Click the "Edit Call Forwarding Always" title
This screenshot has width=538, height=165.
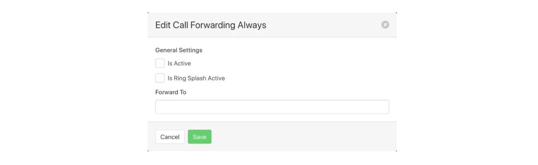pyautogui.click(x=211, y=25)
